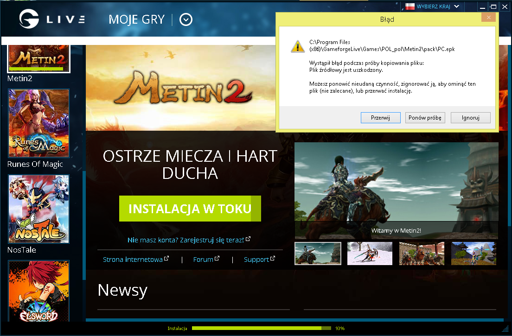Click the Gameforge Live logo

[52, 19]
